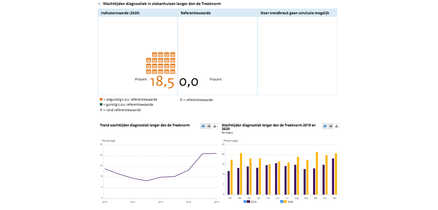Click the yellow Okt 2020 bar
Image resolution: width=438 pixels, height=210 pixels.
point(317,173)
